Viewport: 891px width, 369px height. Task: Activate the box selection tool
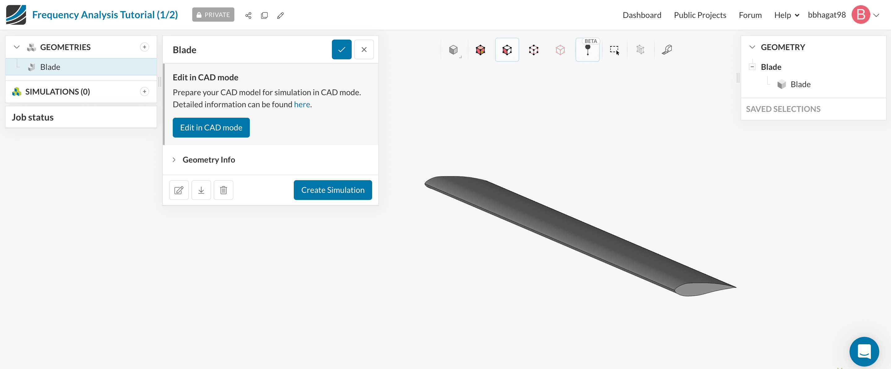[614, 50]
